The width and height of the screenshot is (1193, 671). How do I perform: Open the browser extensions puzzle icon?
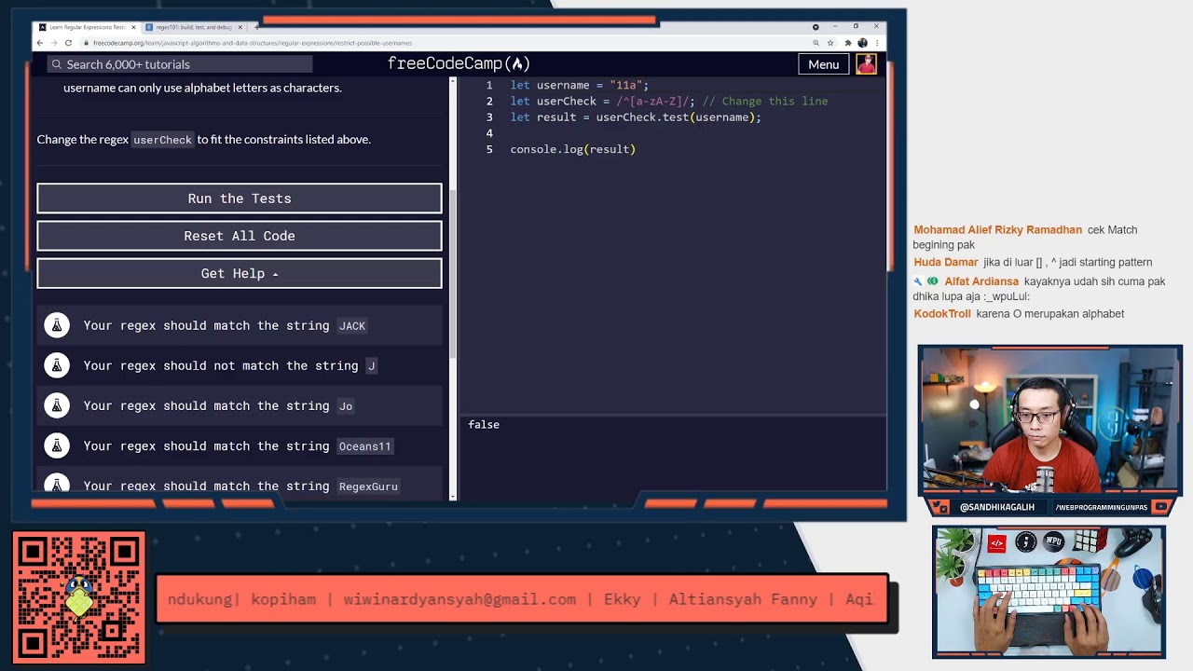pyautogui.click(x=848, y=43)
